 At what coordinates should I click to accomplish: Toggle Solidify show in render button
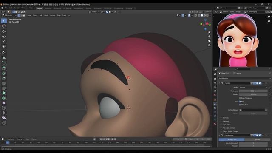point(260,83)
